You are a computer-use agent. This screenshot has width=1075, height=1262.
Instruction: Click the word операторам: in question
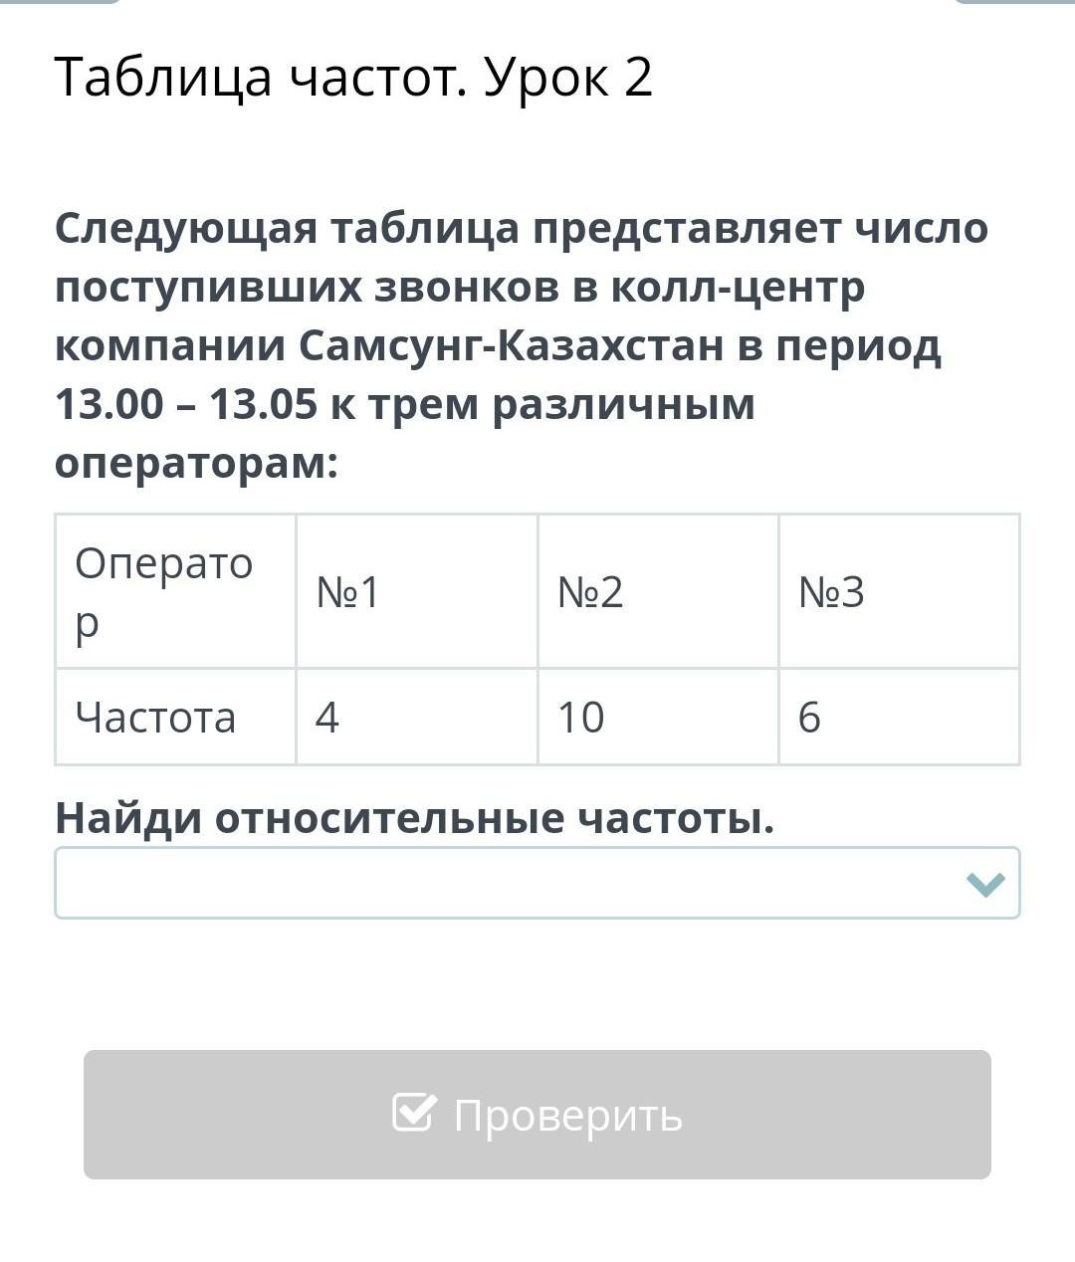coord(196,463)
